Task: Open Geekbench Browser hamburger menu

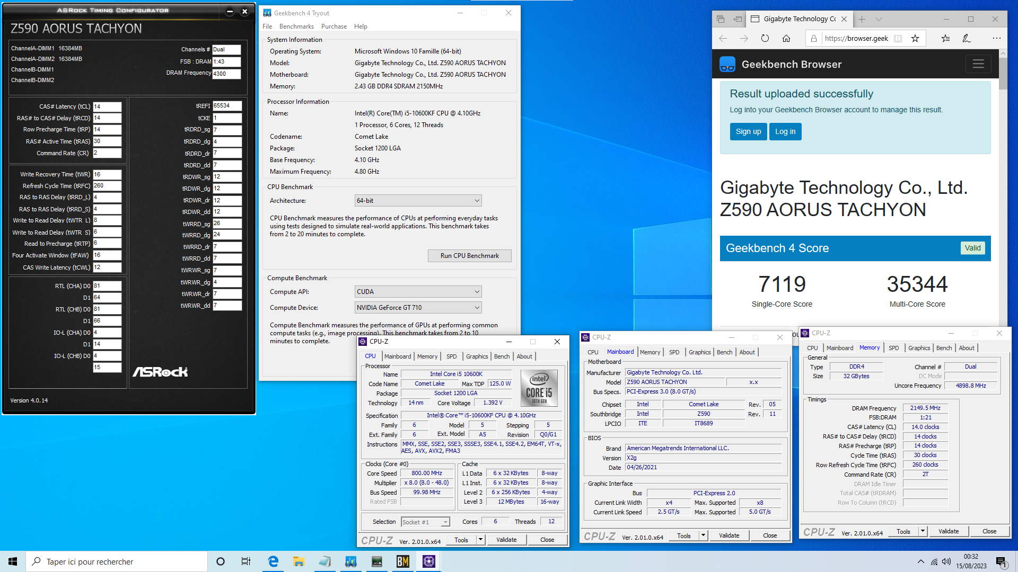Action: (978, 64)
